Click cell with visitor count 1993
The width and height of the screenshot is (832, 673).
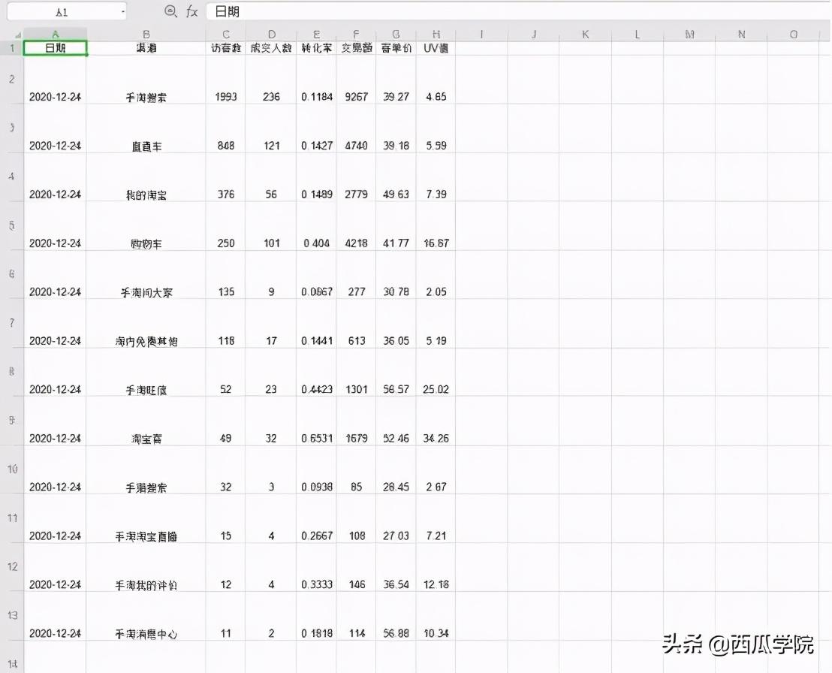coord(225,97)
